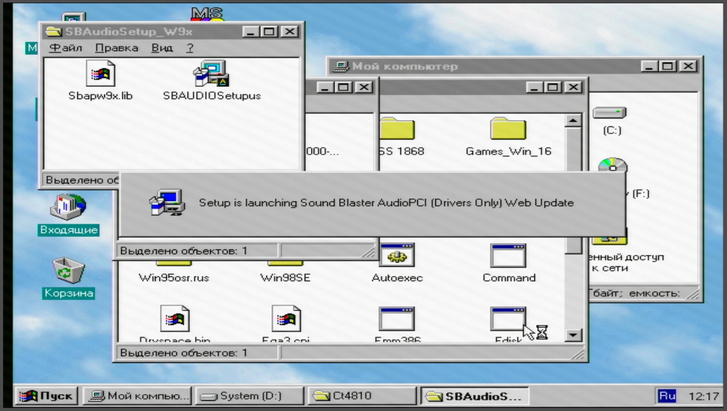Click the SBAudioSetup_W9x window title bar
The image size is (727, 411).
(x=171, y=32)
